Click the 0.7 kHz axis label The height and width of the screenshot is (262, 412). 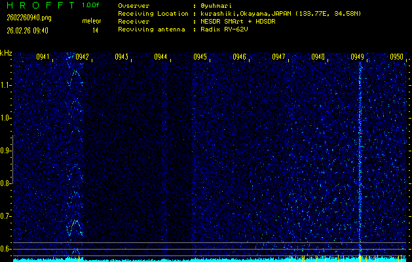(x=5, y=216)
